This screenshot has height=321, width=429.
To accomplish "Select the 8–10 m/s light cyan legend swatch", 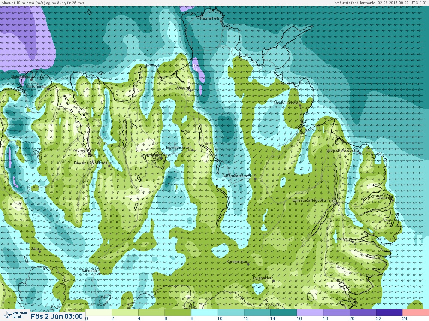I will (x=204, y=312).
